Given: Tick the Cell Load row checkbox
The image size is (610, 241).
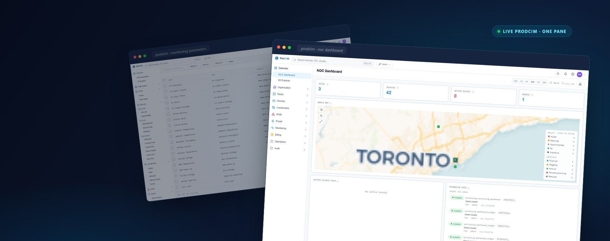Looking at the screenshot, I should pyautogui.click(x=177, y=187).
